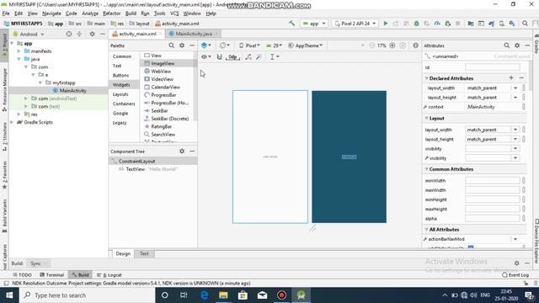Collapse All Attributes section

click(x=427, y=230)
